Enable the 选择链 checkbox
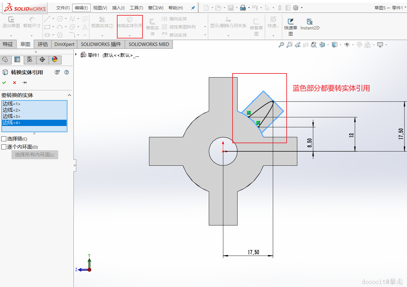The image size is (407, 287). click(x=4, y=138)
